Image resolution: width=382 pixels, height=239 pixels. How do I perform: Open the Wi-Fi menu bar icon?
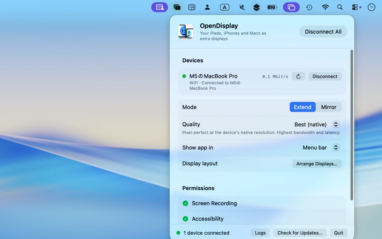pyautogui.click(x=325, y=7)
